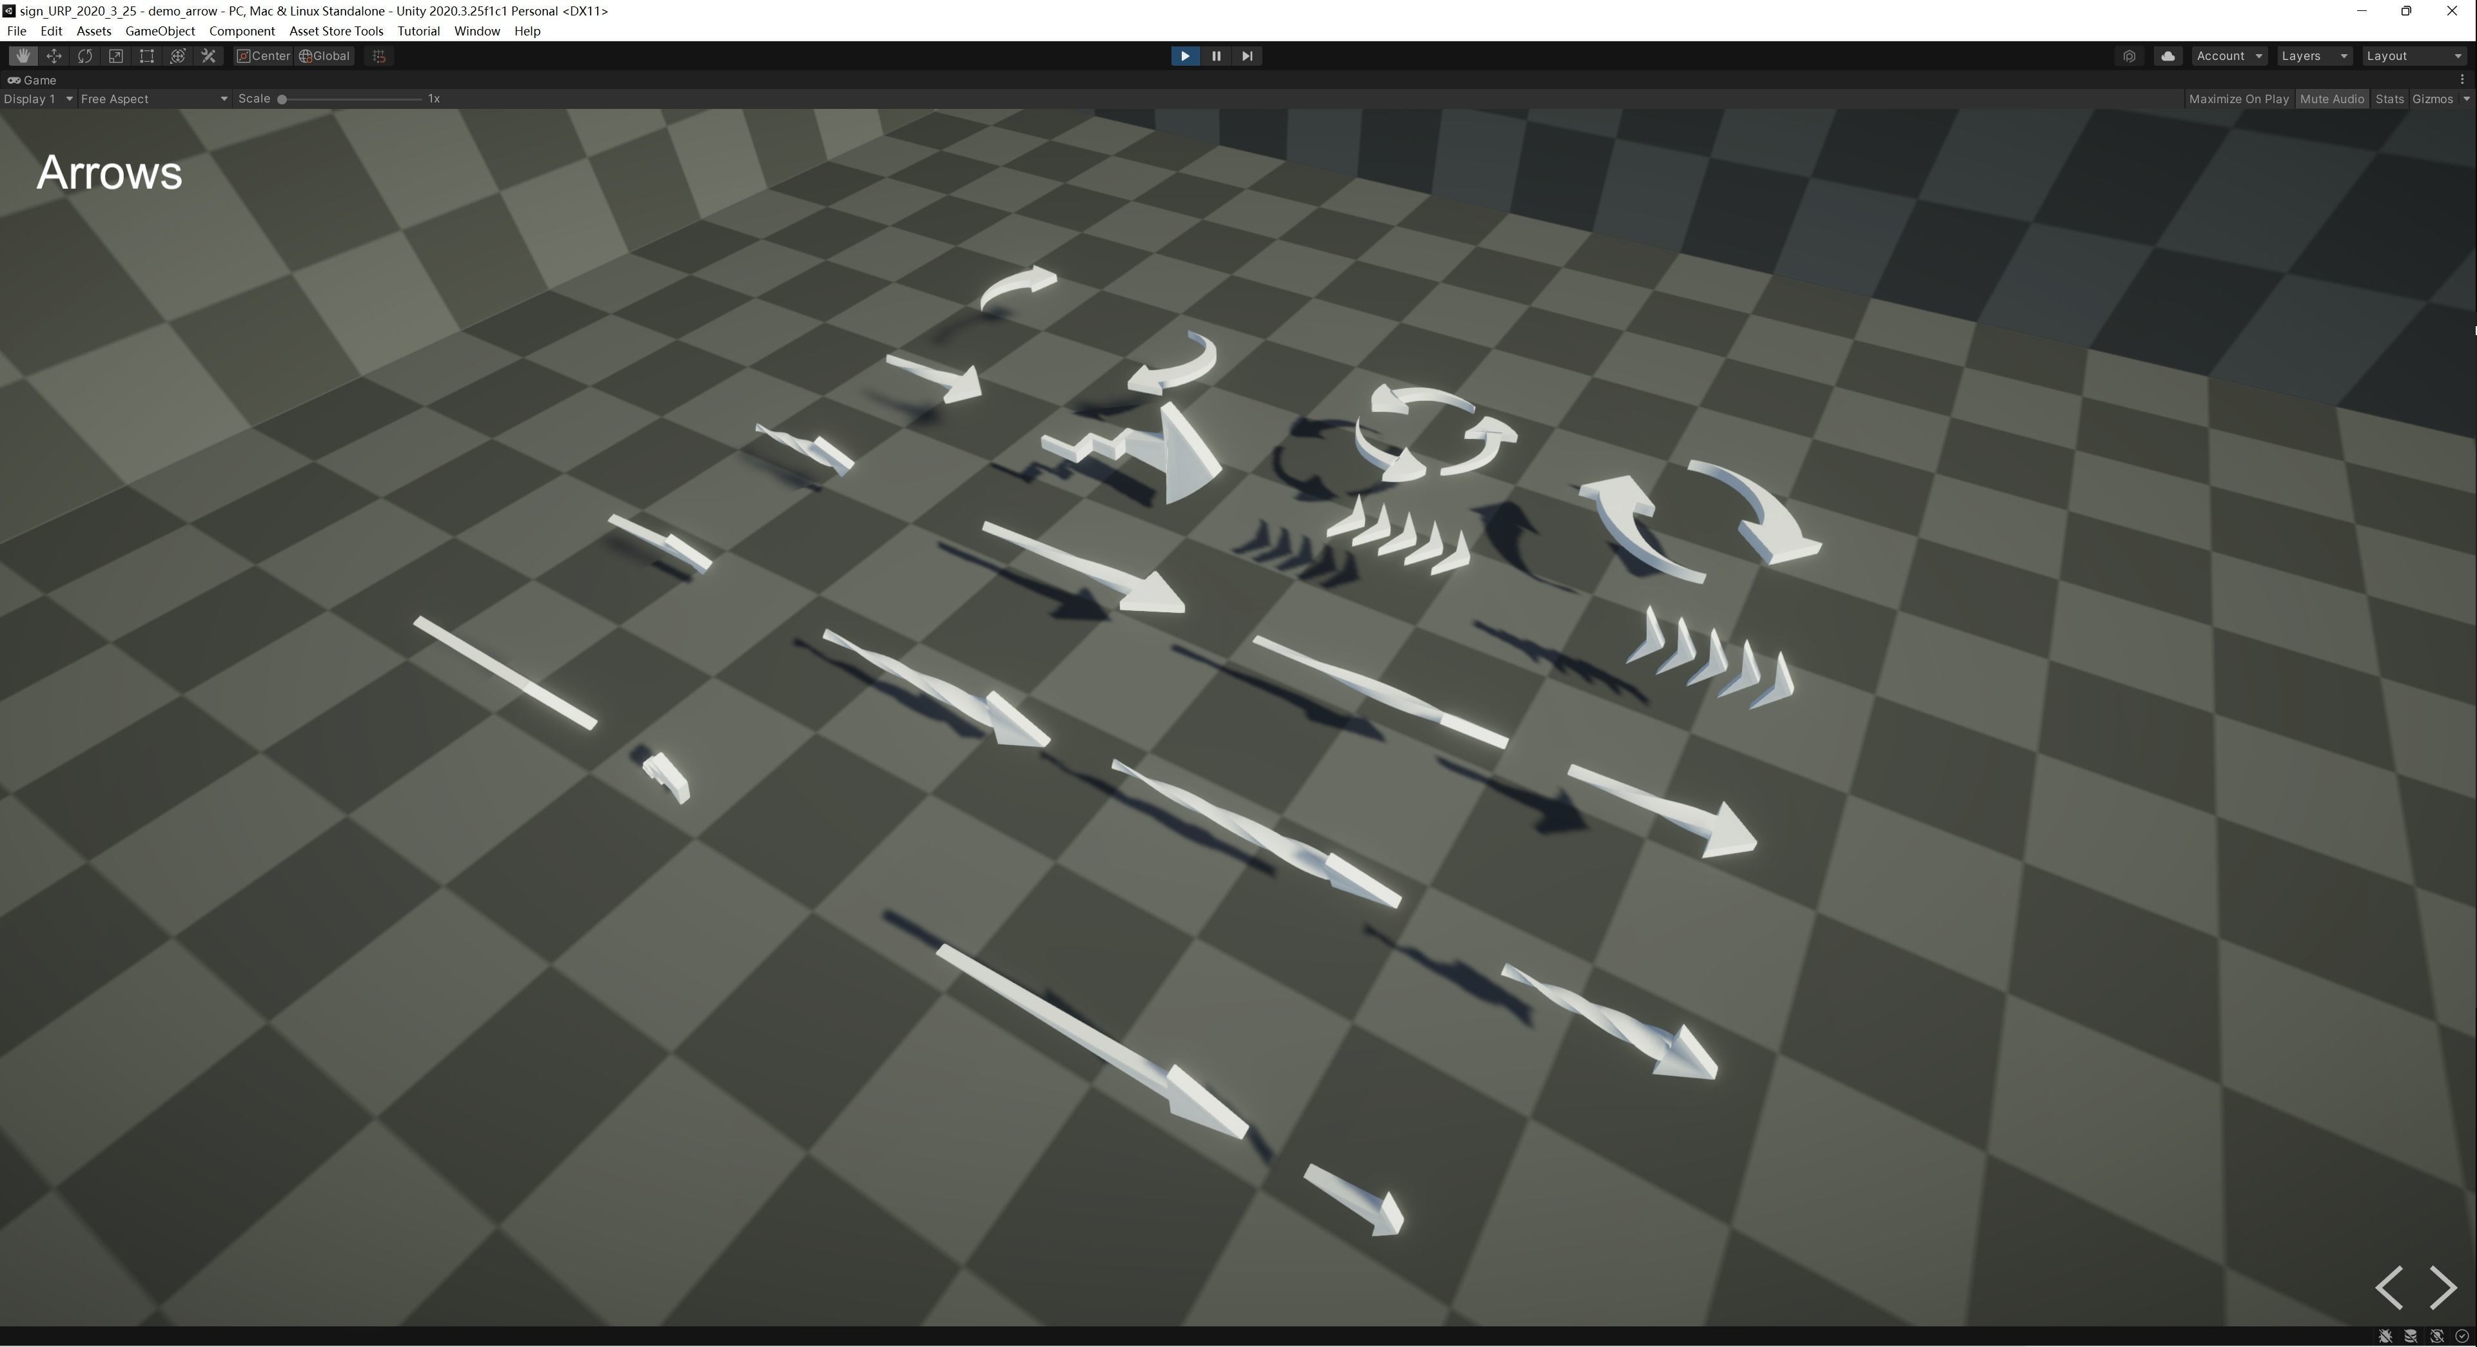Show previous demo with left chevron
2477x1347 pixels.
[x=2389, y=1286]
